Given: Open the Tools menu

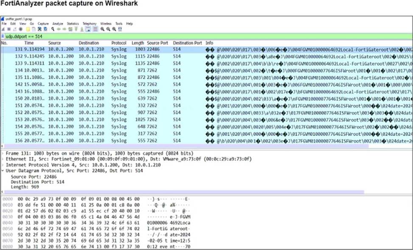Looking at the screenshot, I should 119,24.
